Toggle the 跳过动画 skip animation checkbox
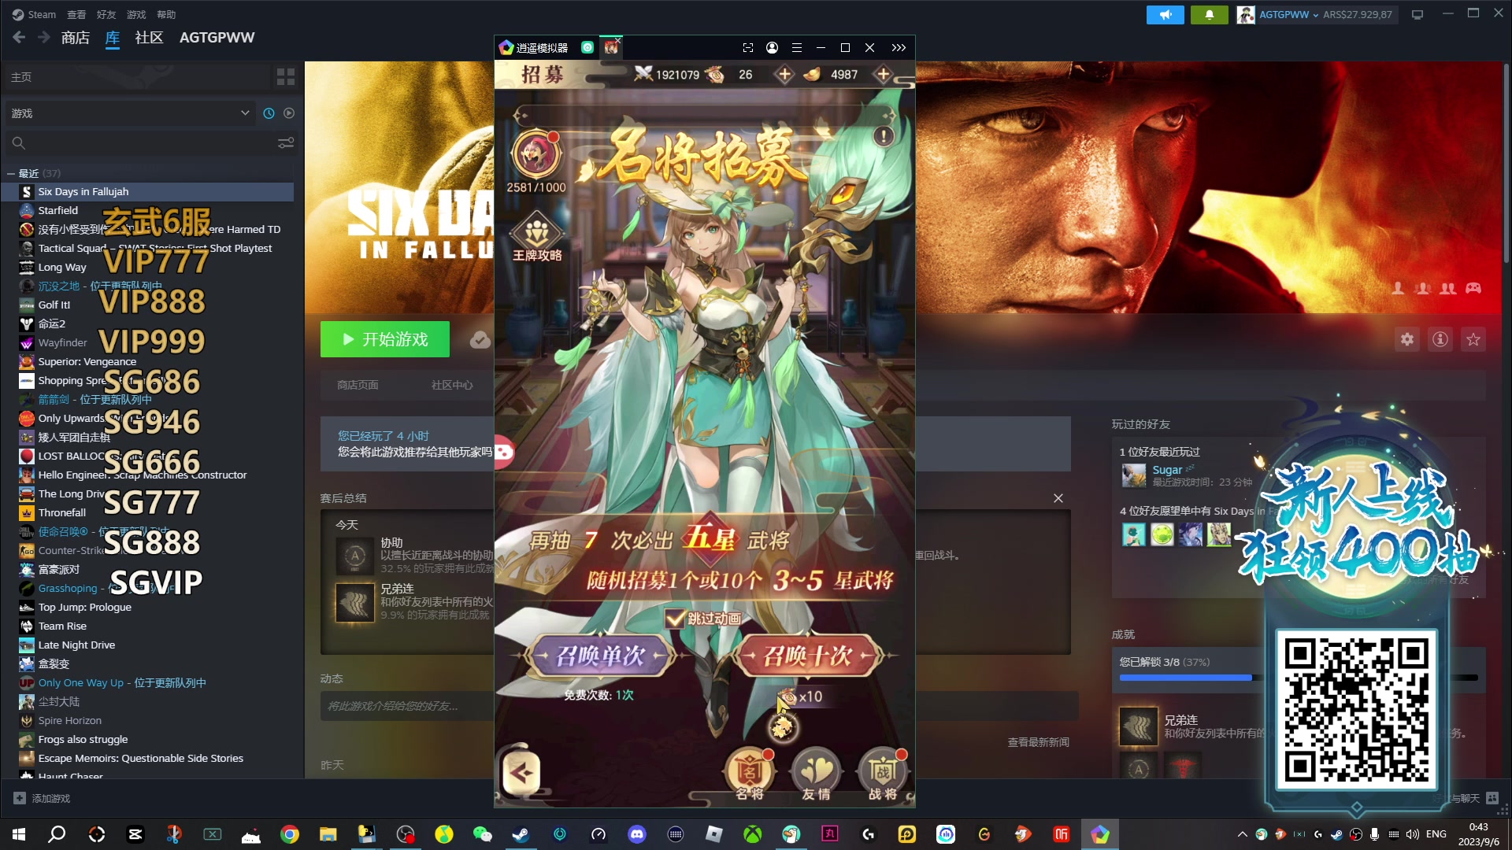 pos(676,619)
